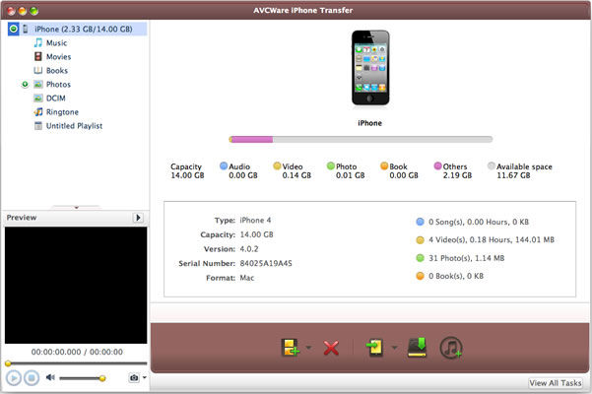Select the Ringtone category
The width and height of the screenshot is (592, 394).
[62, 112]
